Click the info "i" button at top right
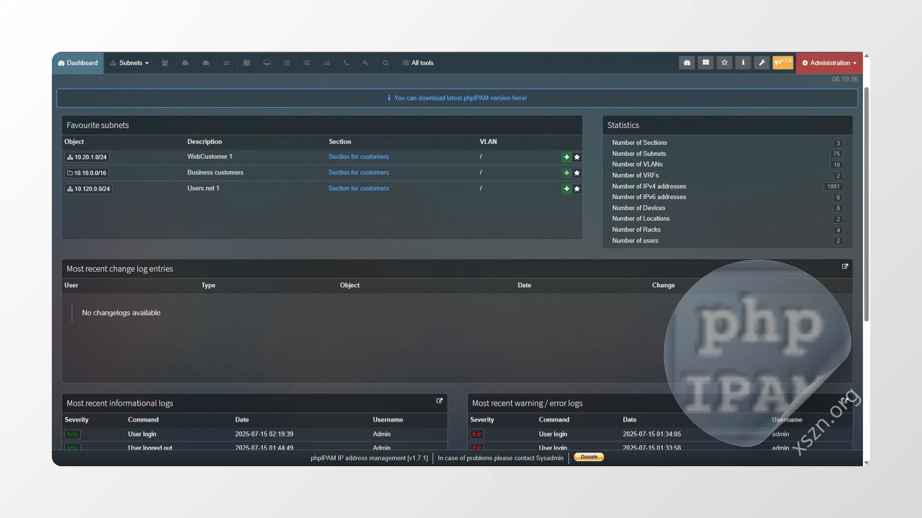The image size is (922, 518). 743,63
